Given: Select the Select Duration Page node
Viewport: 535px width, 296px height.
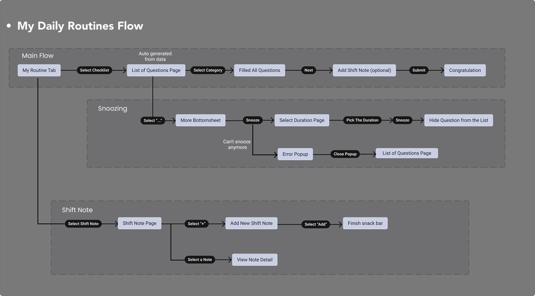Looking at the screenshot, I should coord(301,120).
